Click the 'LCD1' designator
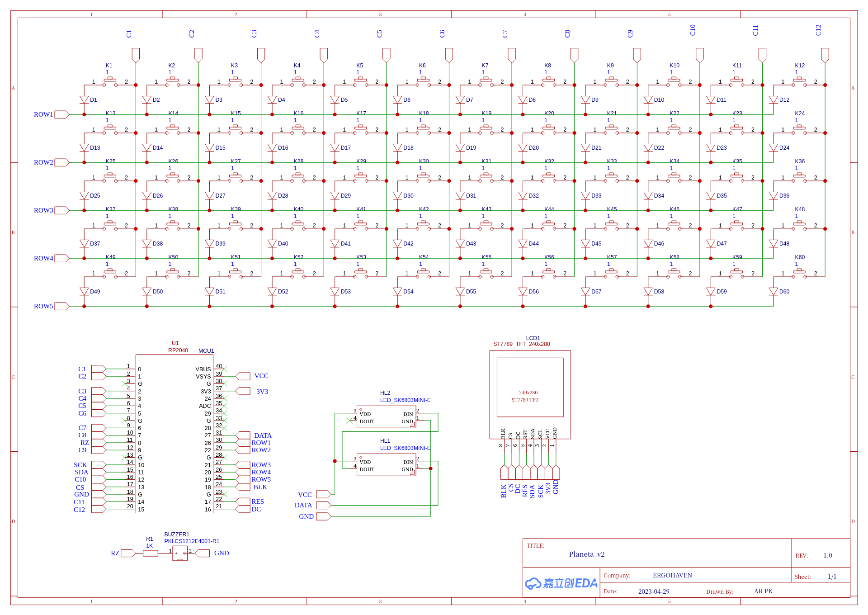 click(533, 338)
